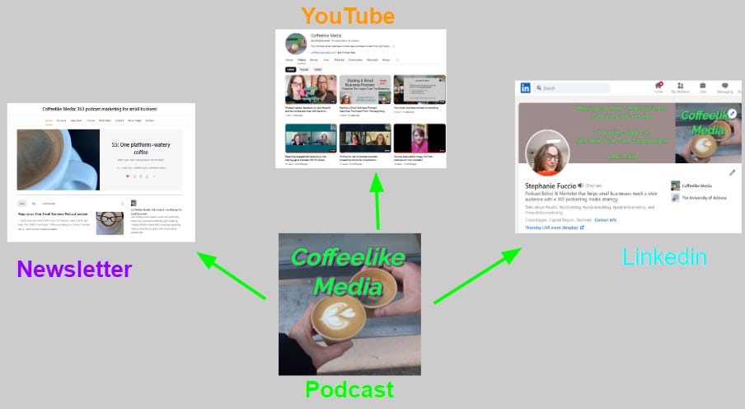The width and height of the screenshot is (745, 409).
Task: Click the YouTube channel tab search icon
Action: [397, 60]
